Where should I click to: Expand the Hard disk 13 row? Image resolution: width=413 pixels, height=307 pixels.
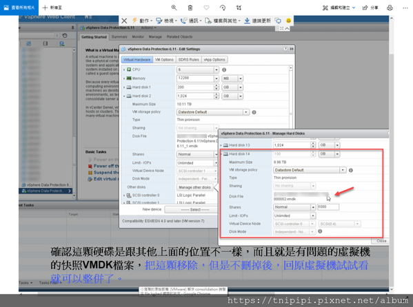[221, 145]
